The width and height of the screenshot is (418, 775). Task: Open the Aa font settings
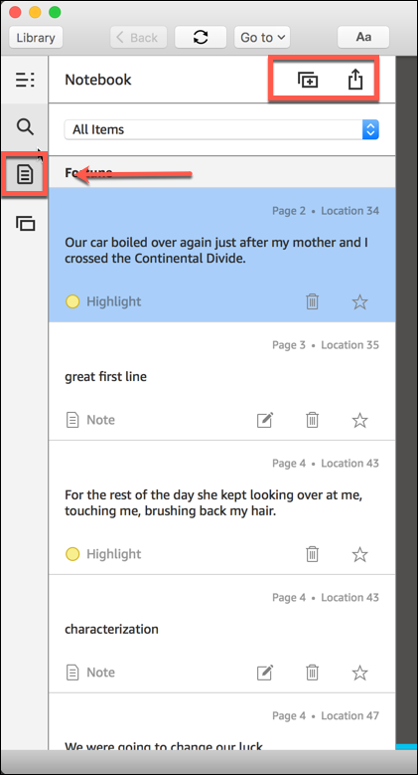pos(363,37)
